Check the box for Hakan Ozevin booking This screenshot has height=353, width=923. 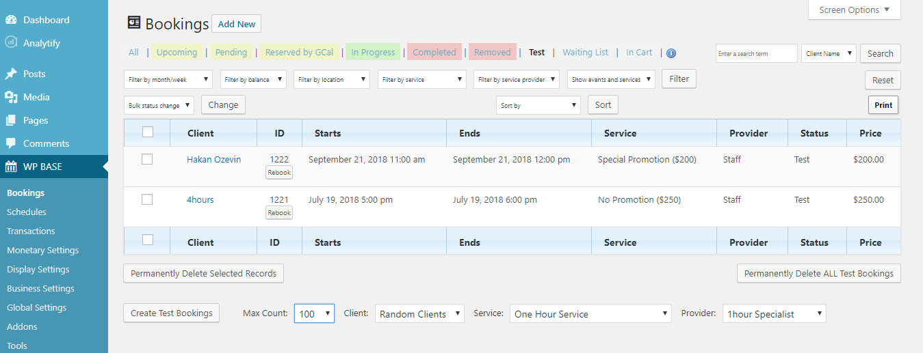(x=147, y=159)
